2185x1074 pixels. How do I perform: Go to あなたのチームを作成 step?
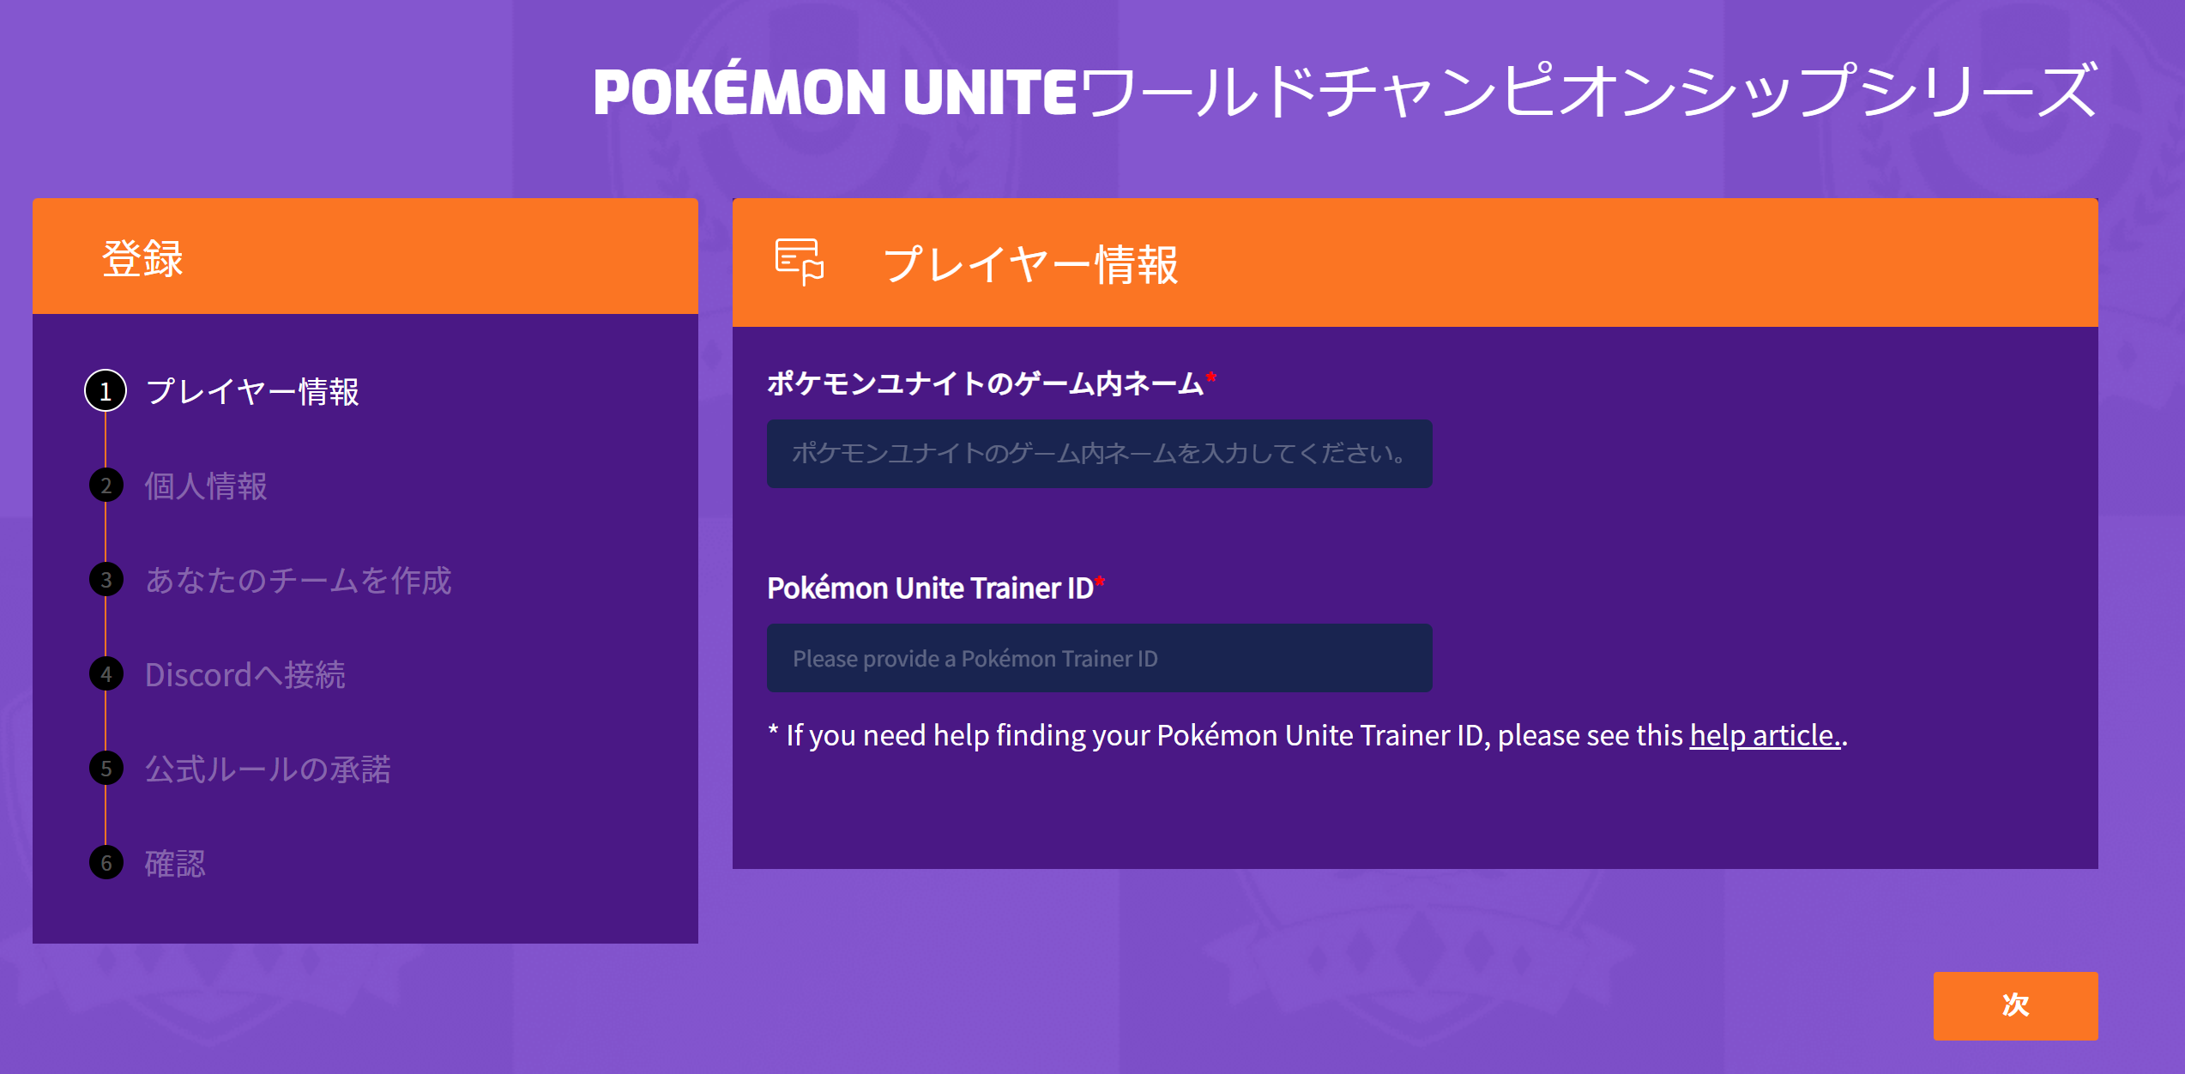click(298, 581)
